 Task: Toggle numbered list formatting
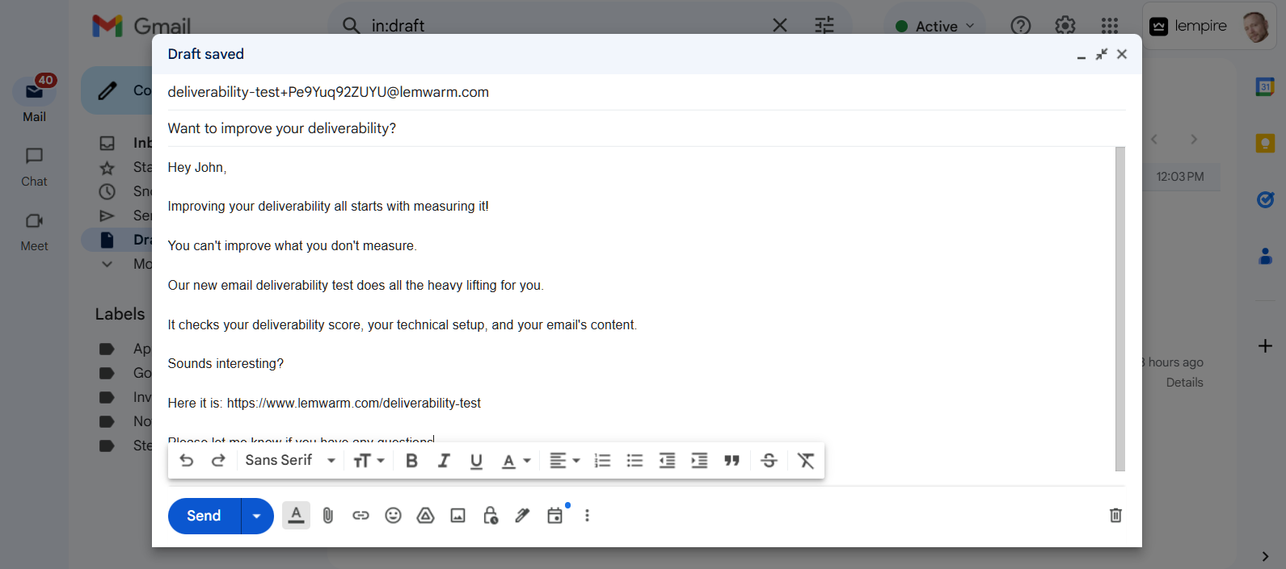point(602,460)
